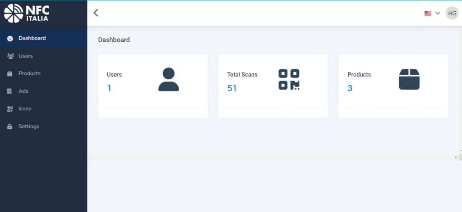Click the Icons shapes icon in sidebar
The height and width of the screenshot is (212, 462).
(10, 109)
